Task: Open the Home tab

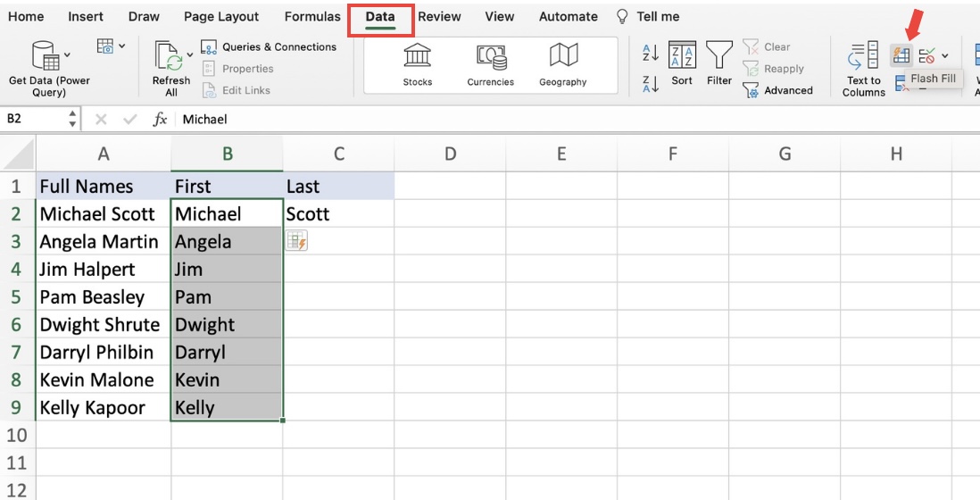Action: [26, 17]
